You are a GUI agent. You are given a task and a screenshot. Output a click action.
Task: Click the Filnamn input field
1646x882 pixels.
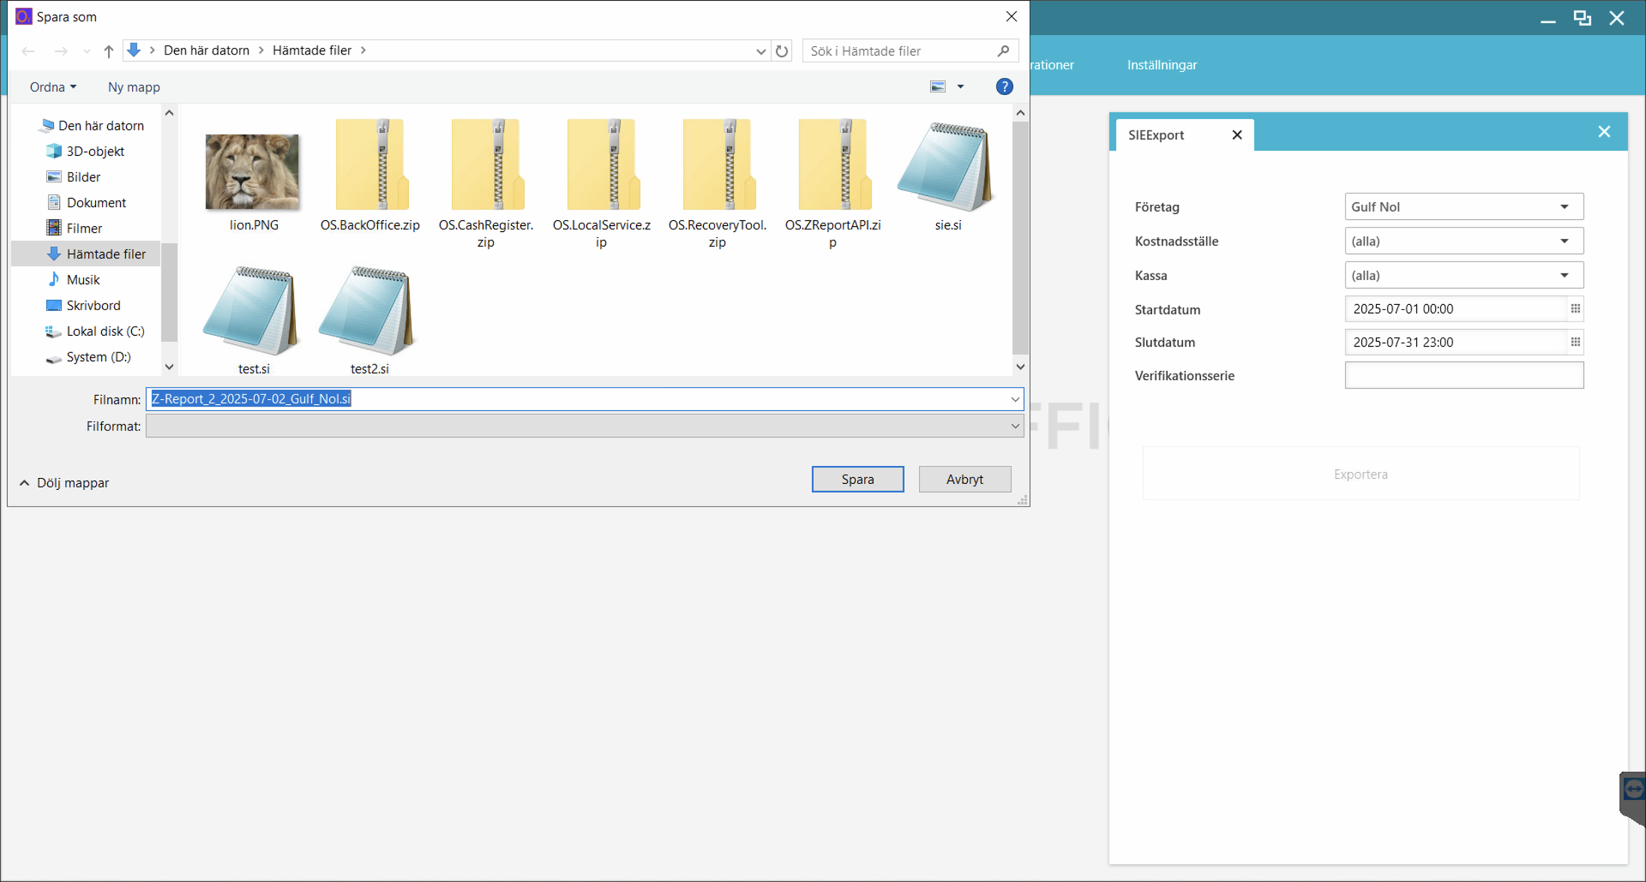click(x=585, y=399)
